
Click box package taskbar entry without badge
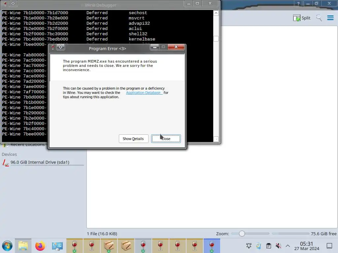(126, 246)
